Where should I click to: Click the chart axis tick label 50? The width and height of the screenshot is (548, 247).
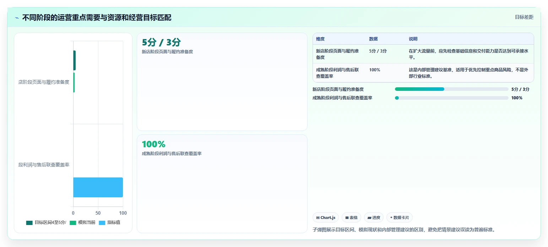(98, 213)
